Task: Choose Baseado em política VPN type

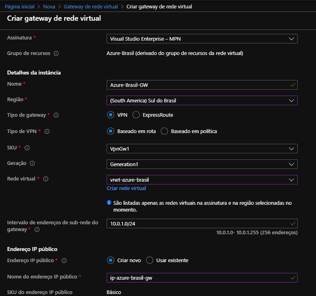Action: tap(164, 131)
